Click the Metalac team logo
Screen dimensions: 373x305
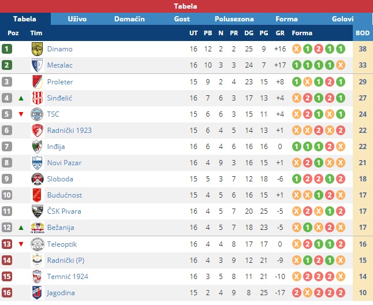pos(38,65)
